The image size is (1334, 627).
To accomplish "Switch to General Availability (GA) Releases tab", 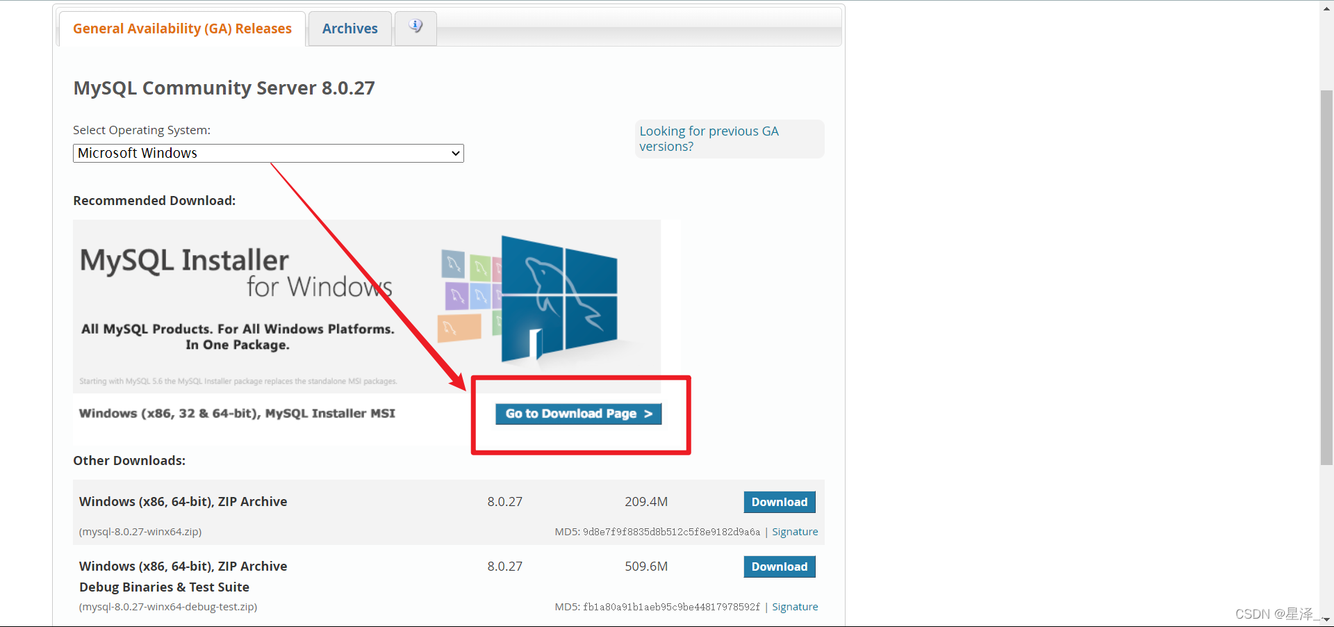I will click(x=182, y=29).
